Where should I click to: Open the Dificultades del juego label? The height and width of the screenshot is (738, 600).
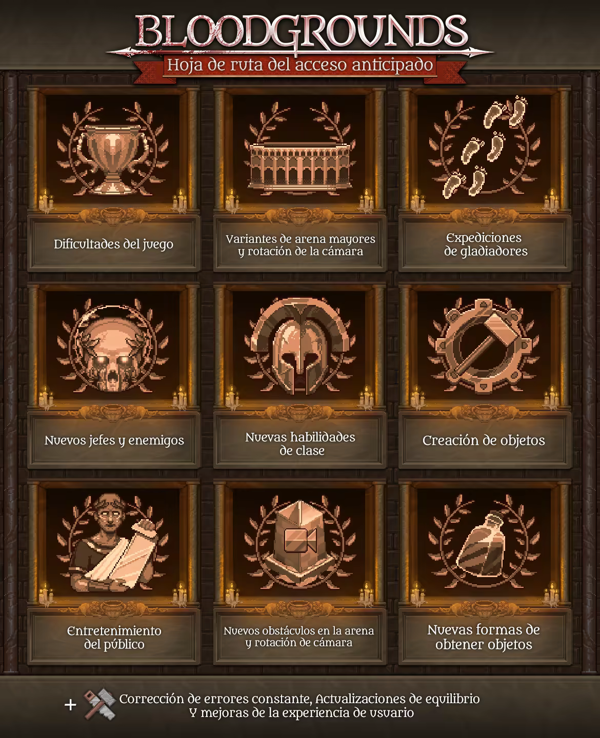(113, 244)
